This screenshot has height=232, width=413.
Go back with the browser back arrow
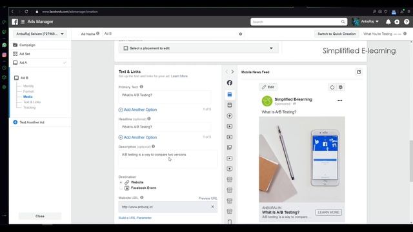tap(12, 12)
